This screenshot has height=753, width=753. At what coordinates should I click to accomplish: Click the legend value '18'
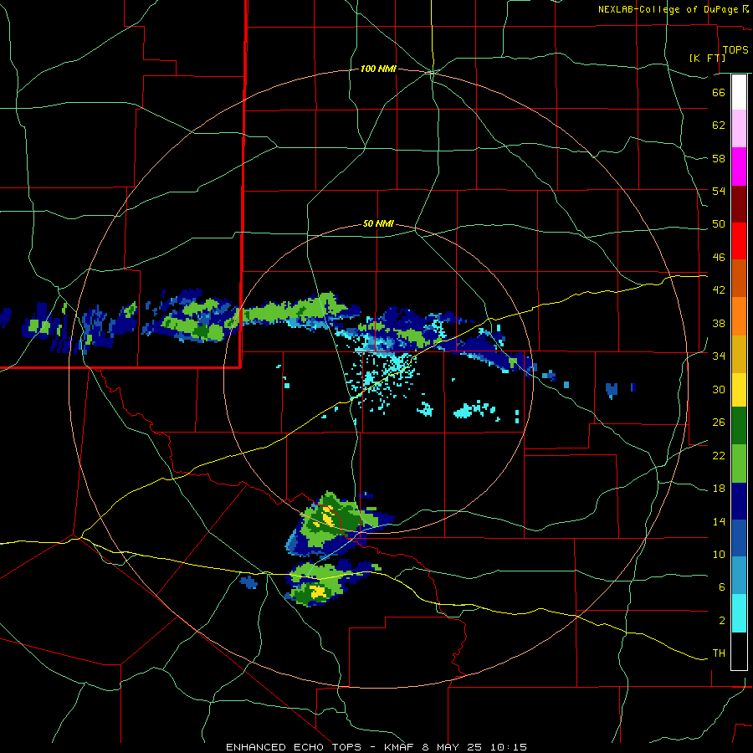point(719,489)
